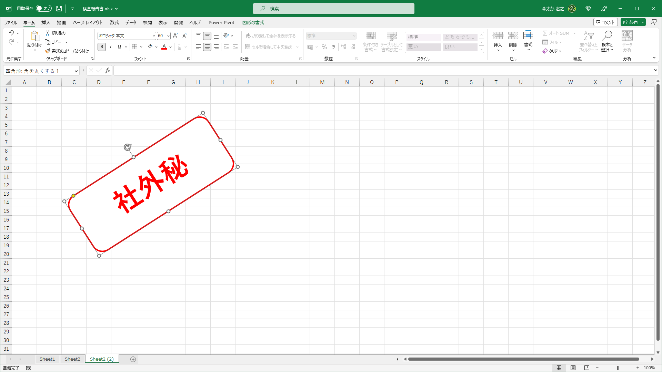Click the Increase Font Size icon
This screenshot has width=662, height=372.
(175, 35)
